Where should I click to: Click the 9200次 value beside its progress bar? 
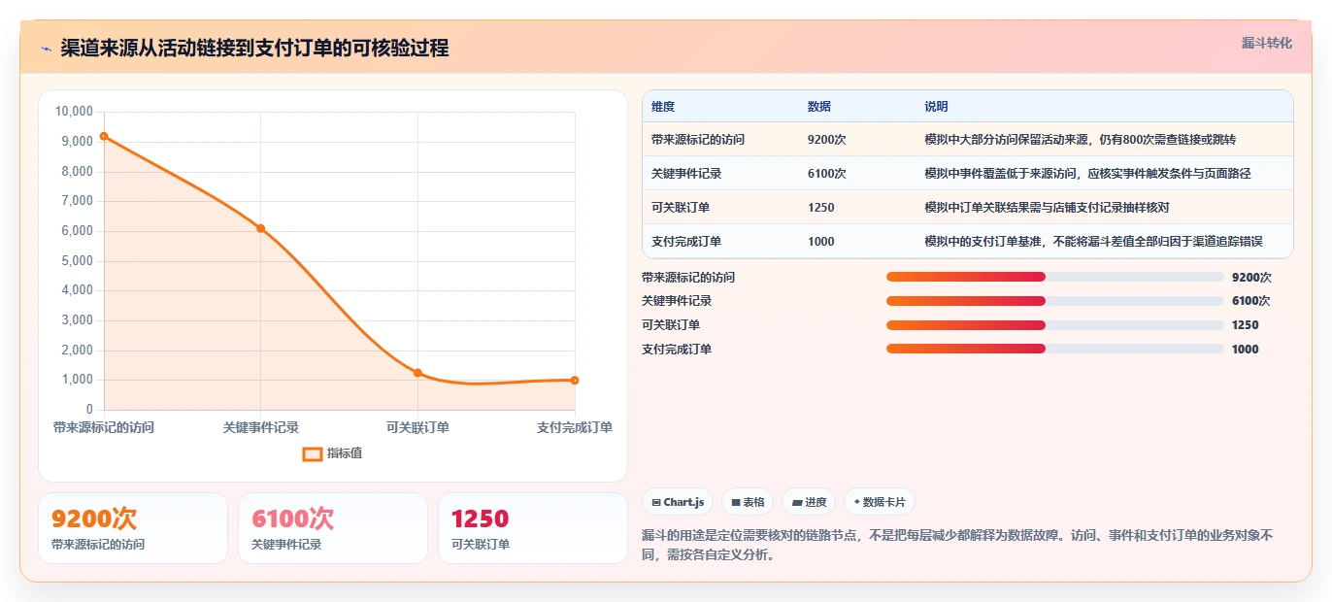click(x=1251, y=277)
